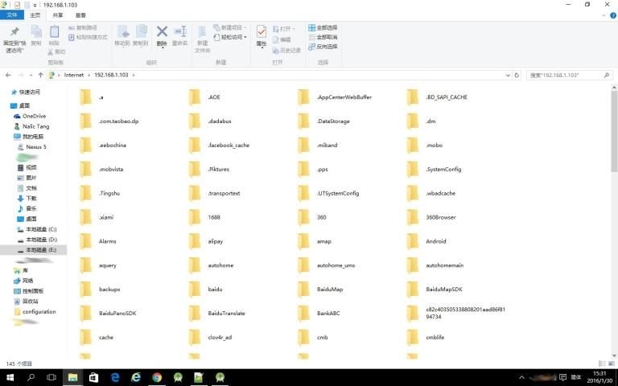Expand the address bar history dropdown
This screenshot has width=618, height=386.
(509, 75)
